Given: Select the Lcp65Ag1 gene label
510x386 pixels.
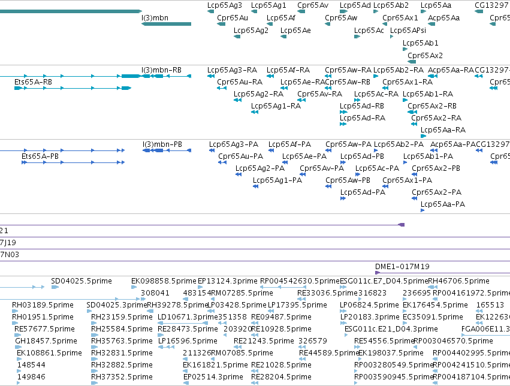Looking at the screenshot, I should [268, 5].
